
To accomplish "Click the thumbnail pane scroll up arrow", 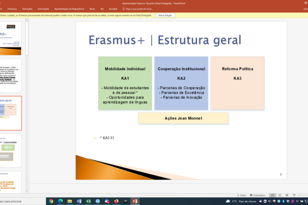I will click(27, 20).
